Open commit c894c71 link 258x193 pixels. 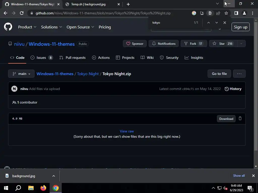[188, 89]
